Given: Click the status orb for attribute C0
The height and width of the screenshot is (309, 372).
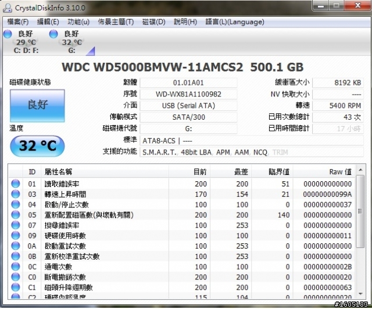Looking at the screenshot, I should tap(16, 276).
